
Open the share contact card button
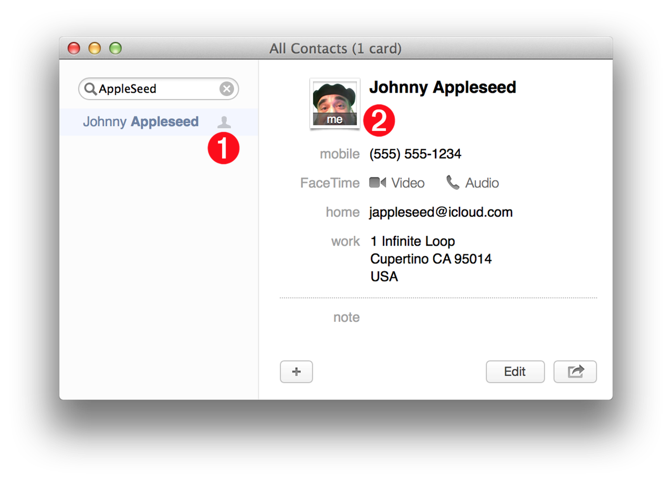575,372
